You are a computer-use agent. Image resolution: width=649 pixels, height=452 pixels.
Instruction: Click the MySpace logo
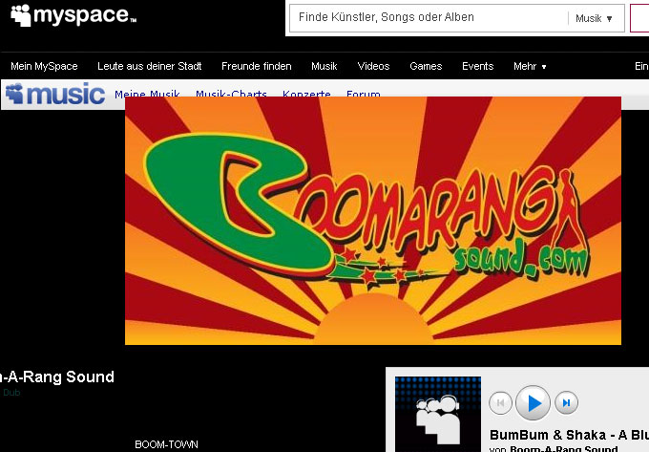(x=73, y=15)
